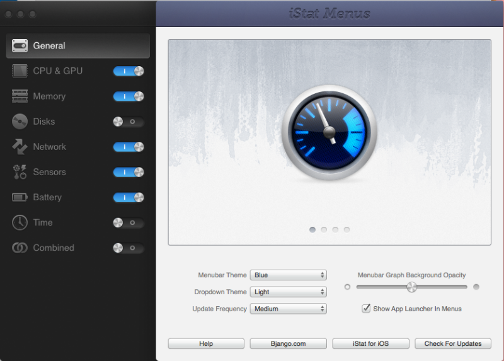The height and width of the screenshot is (361, 504).
Task: Turn off the Network switch
Action: [x=129, y=147]
